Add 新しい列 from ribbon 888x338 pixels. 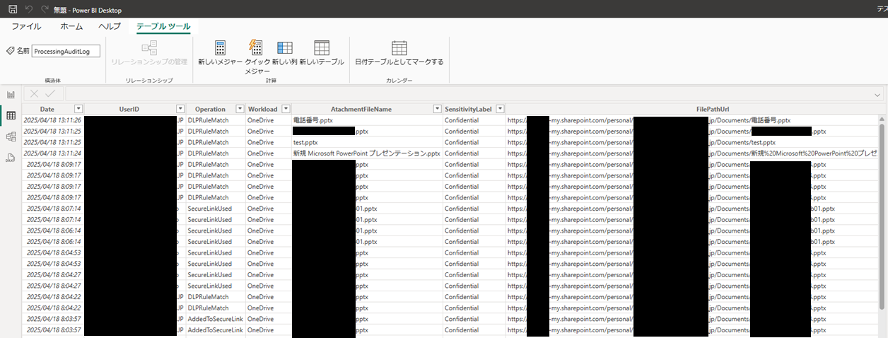285,54
